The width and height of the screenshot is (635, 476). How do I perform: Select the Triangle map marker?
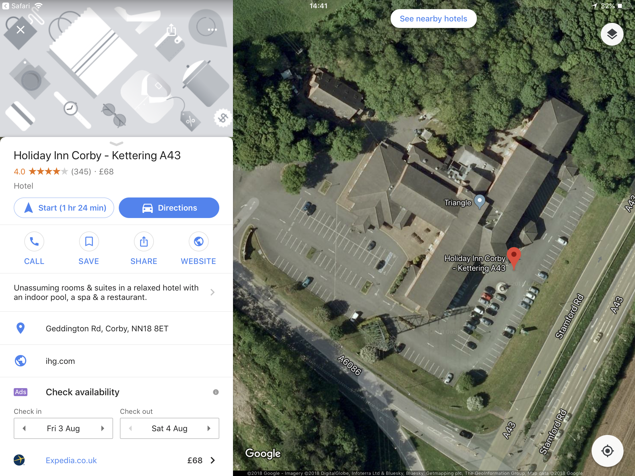tap(479, 202)
